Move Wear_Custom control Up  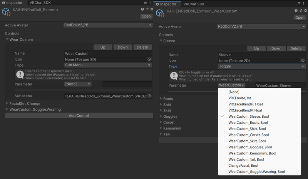(103, 47)
